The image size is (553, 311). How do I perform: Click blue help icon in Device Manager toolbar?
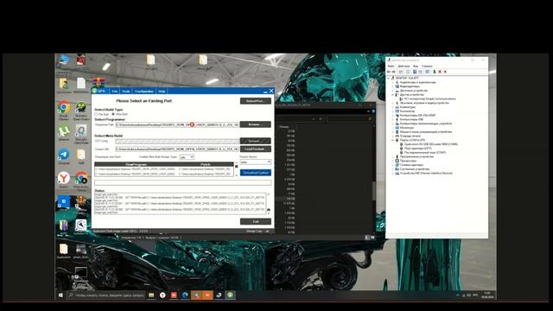(415, 72)
